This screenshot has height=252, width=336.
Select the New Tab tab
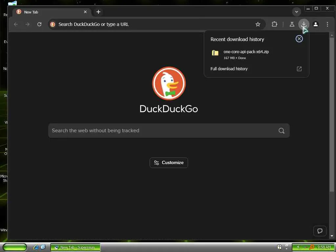(52, 12)
